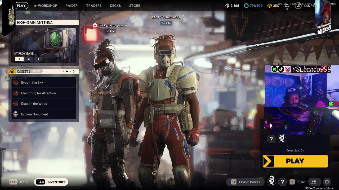Open INVENTORY with the TAB button
339x190 pixels.
[x=51, y=182]
